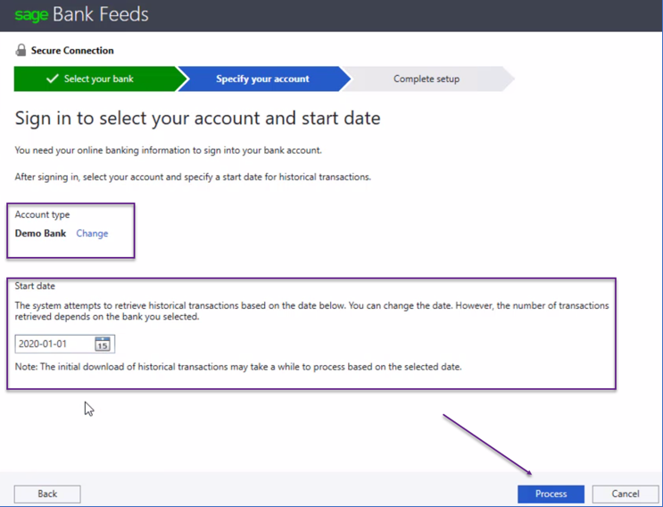The width and height of the screenshot is (663, 507).
Task: Select the 'Specify your account' step
Action: pos(263,79)
